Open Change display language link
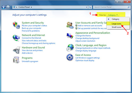Screen dimensions: 132x93 click(x=86, y=51)
